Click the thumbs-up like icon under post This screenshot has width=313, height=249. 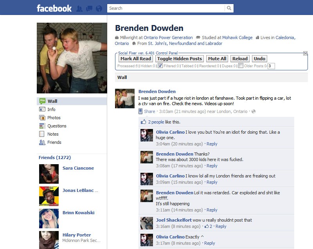pyautogui.click(x=143, y=122)
